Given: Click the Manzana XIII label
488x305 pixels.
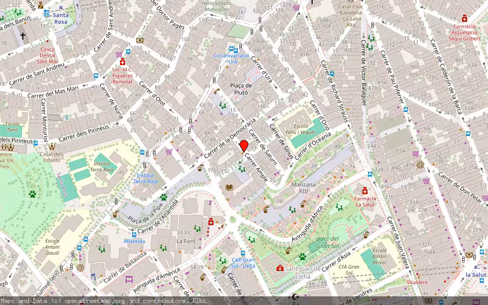Looking at the screenshot, I should coord(303,188).
